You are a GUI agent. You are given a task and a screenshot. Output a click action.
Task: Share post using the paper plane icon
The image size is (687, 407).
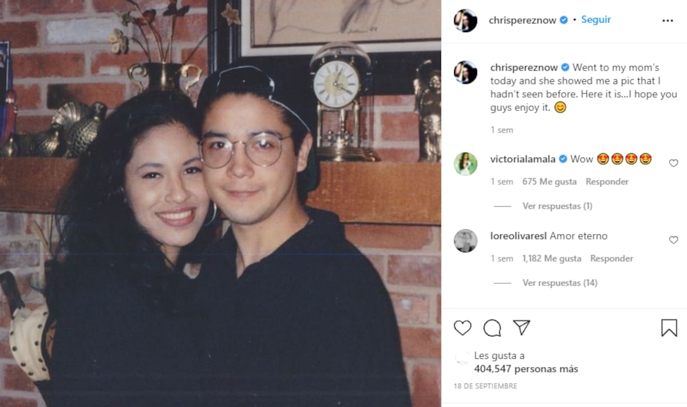(x=522, y=327)
